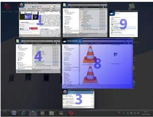This screenshot has width=153, height=117.
Task: Open Windows Media Player from taskbar
Action: [42, 113]
